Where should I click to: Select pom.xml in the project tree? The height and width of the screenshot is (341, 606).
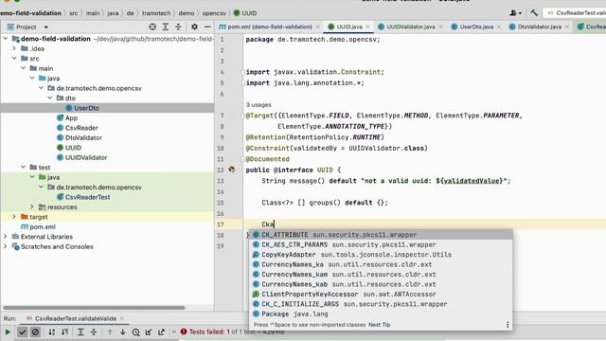tap(43, 226)
